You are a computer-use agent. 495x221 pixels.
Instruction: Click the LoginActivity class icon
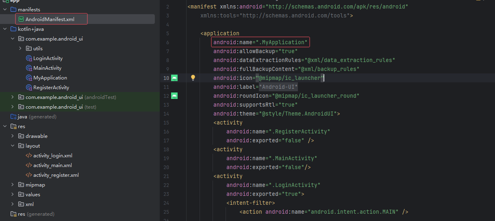coord(29,58)
